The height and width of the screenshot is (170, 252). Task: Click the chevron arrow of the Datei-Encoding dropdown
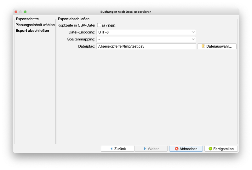pyautogui.click(x=193, y=32)
